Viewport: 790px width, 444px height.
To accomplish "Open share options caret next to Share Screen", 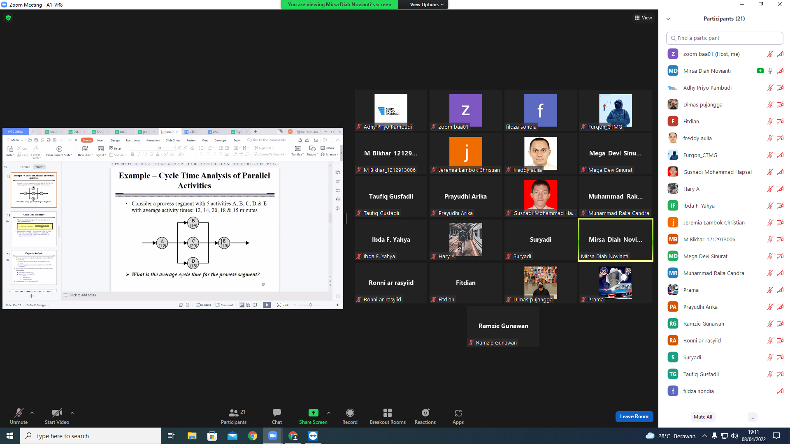I will coord(328,412).
